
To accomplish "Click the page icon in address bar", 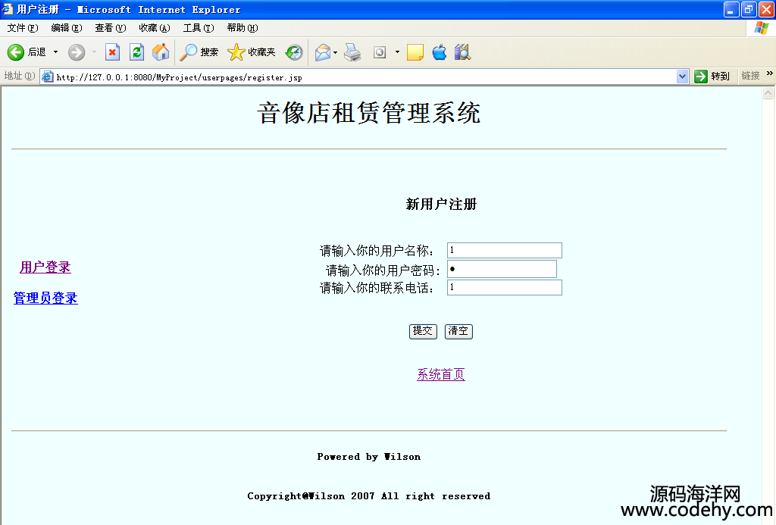I will pyautogui.click(x=47, y=77).
